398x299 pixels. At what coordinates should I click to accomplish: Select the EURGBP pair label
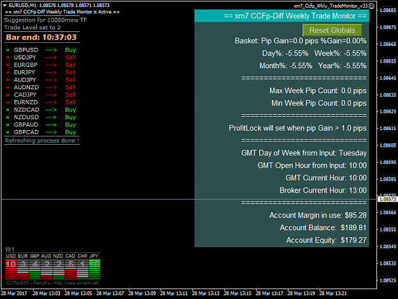pos(25,65)
